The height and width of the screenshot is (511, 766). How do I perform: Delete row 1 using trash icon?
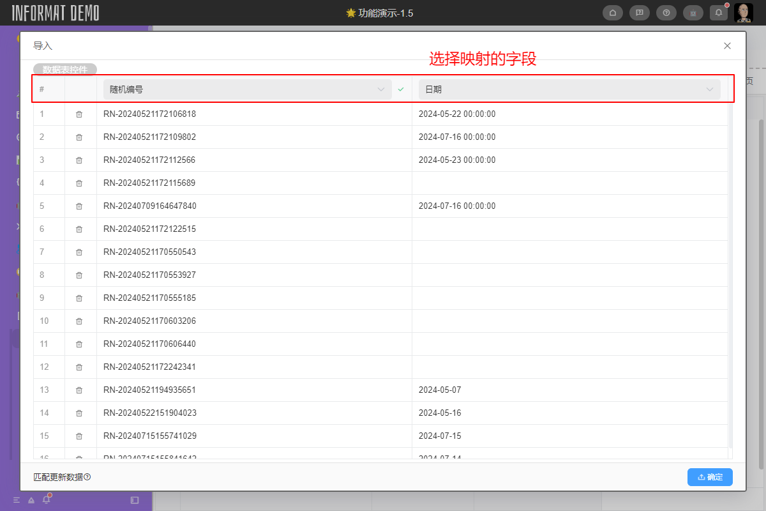pyautogui.click(x=79, y=114)
